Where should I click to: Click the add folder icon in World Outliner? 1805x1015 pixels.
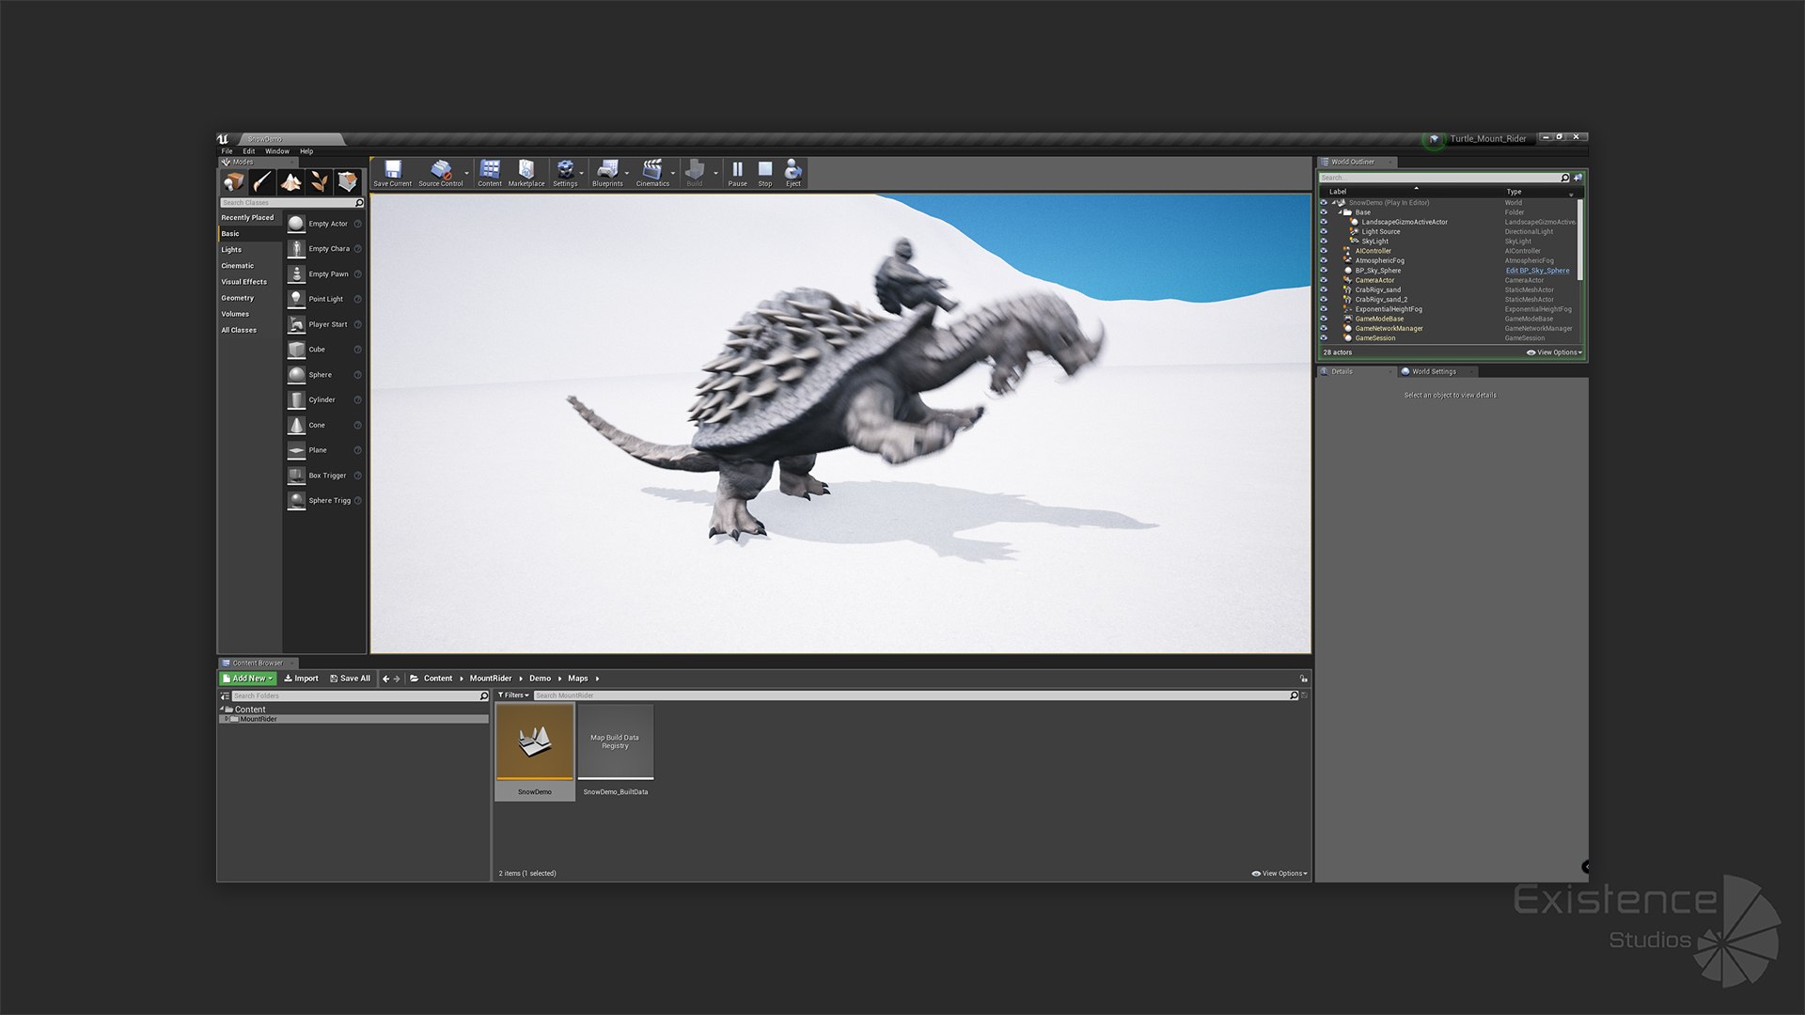tap(1578, 178)
